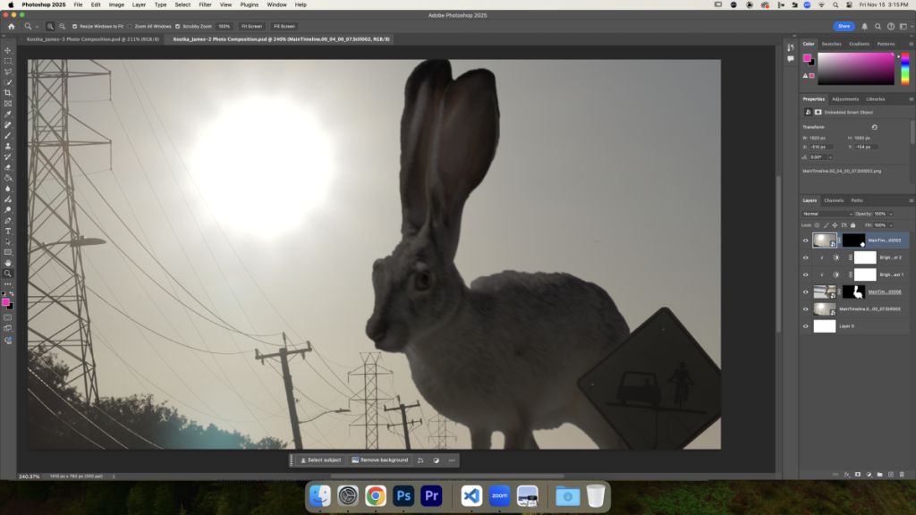The height and width of the screenshot is (515, 916).
Task: Open Visual Studio Code from the Dock
Action: [x=471, y=494]
